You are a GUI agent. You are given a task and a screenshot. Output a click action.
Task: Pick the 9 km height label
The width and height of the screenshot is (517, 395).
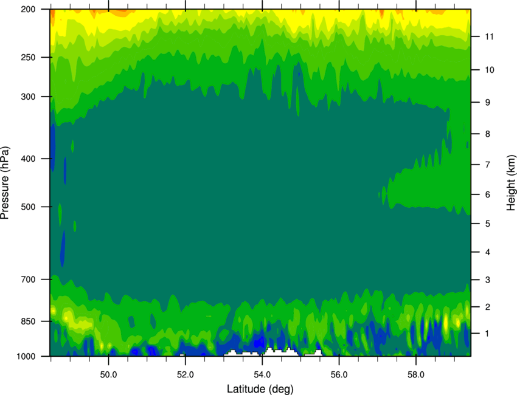[x=487, y=103]
